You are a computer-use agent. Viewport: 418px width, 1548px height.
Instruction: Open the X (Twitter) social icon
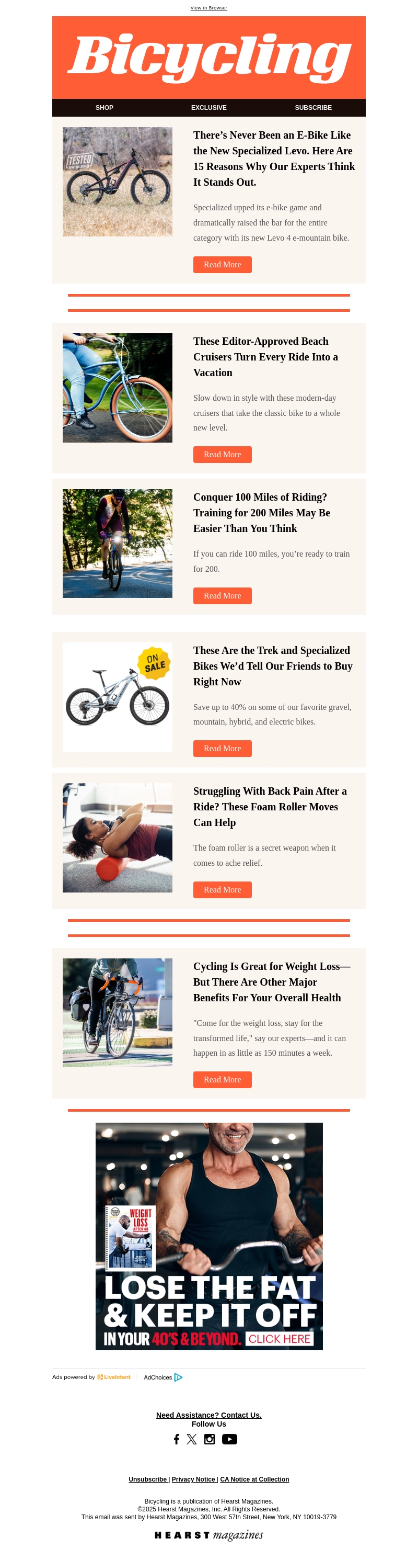point(192,1439)
